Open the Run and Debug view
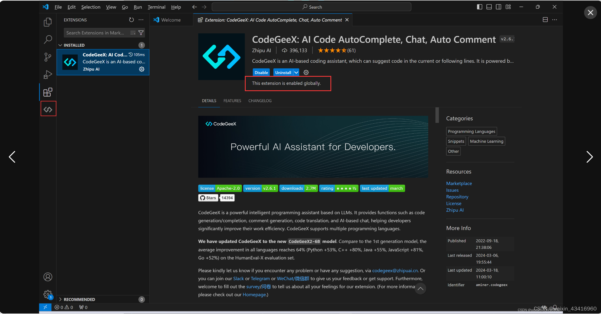 pos(48,75)
